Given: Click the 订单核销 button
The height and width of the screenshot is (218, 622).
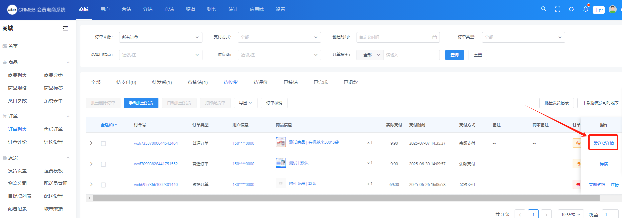Looking at the screenshot, I should pos(274,103).
